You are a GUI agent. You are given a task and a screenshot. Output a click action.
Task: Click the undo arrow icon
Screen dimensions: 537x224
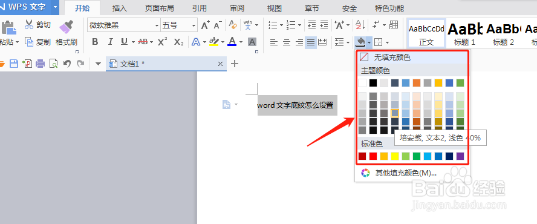pyautogui.click(x=67, y=64)
